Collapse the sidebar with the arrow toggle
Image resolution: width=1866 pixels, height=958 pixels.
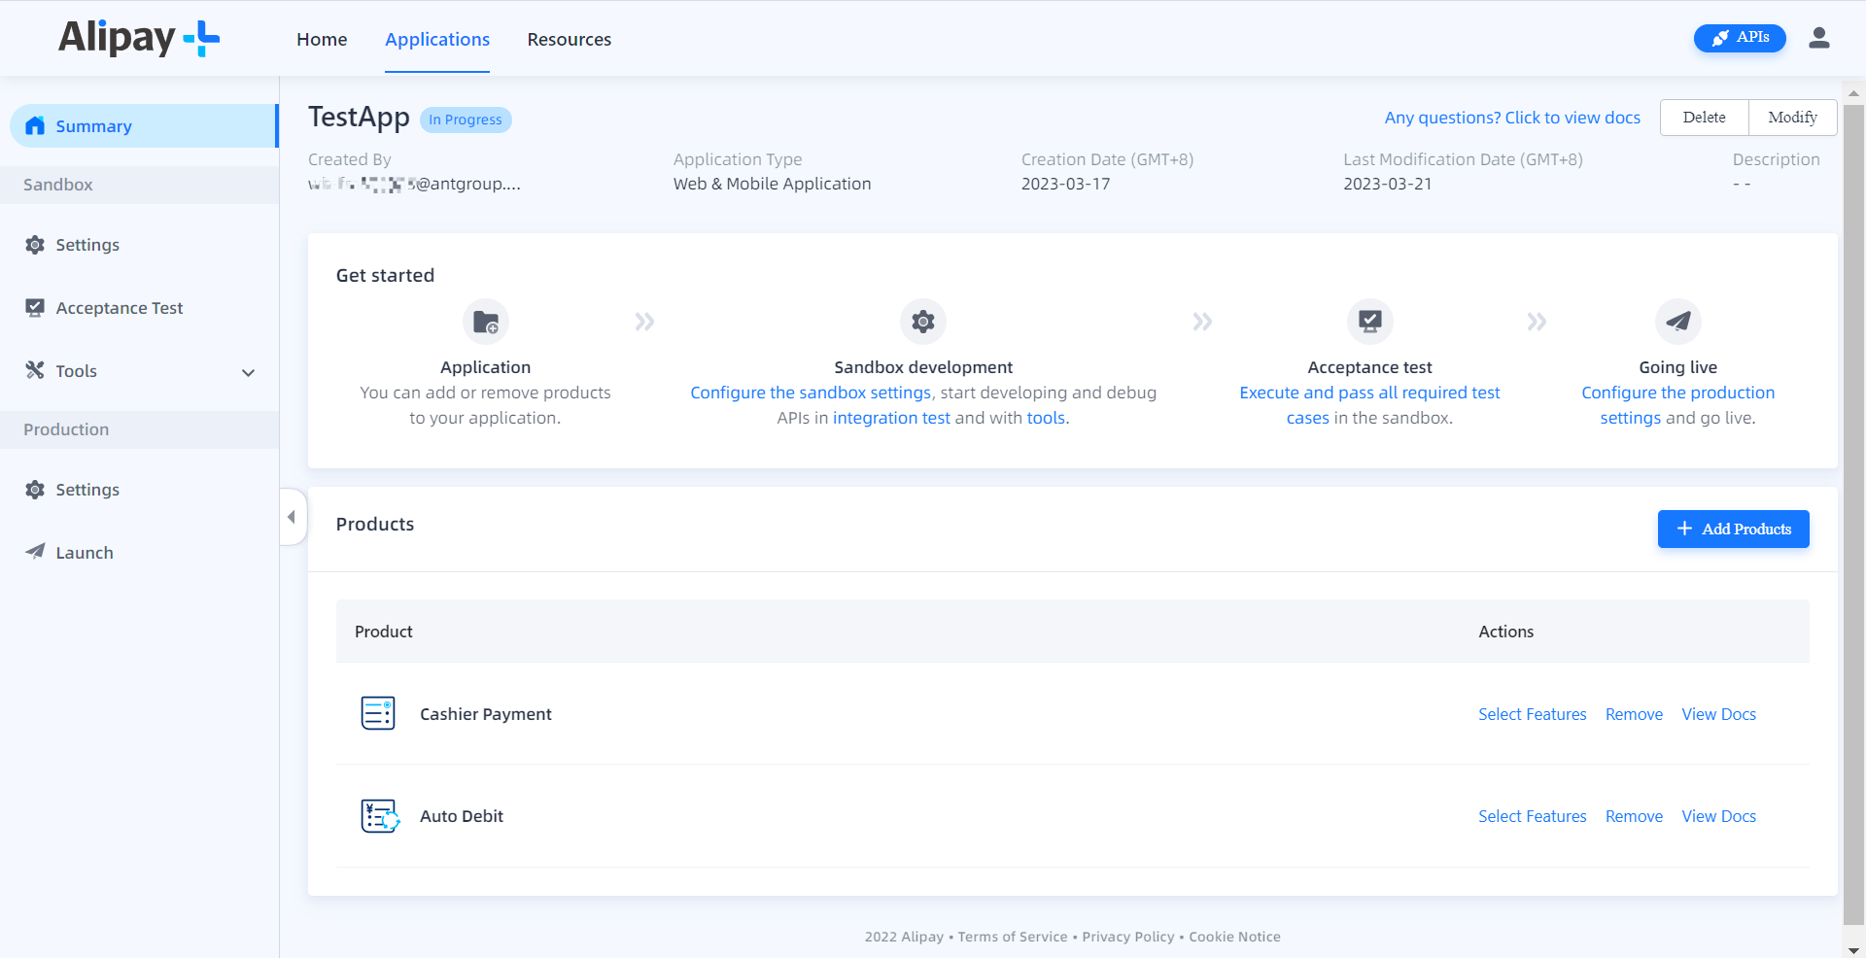click(292, 517)
